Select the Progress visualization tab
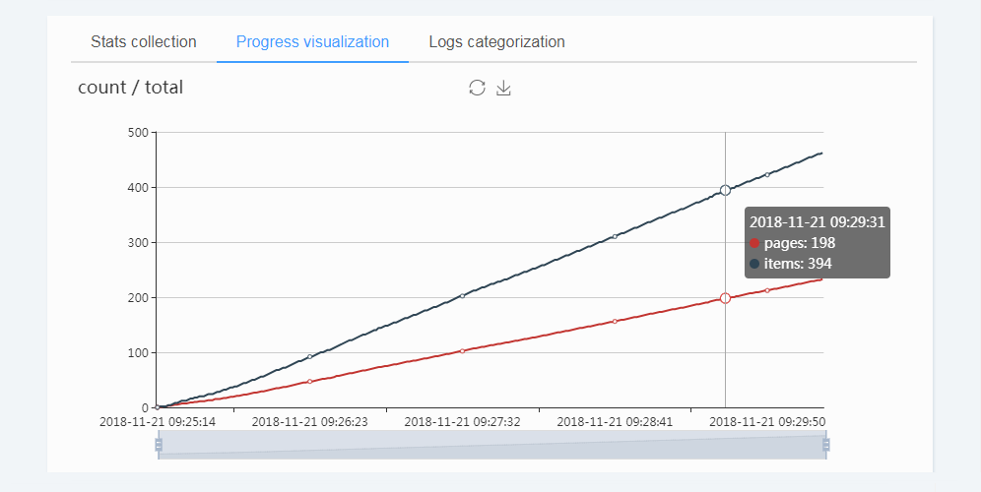Screen dimensions: 981x492 (x=312, y=42)
